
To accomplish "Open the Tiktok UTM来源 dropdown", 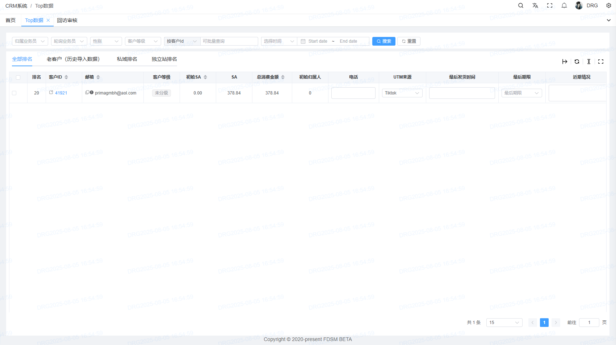I will pyautogui.click(x=402, y=93).
